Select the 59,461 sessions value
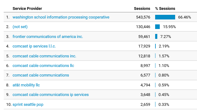197x112 pixels. 144,37
